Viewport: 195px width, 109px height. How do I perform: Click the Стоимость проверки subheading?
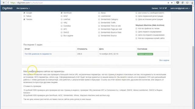[x=32, y=86]
